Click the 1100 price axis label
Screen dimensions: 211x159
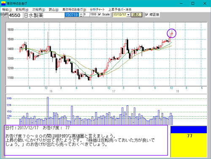[11, 78]
